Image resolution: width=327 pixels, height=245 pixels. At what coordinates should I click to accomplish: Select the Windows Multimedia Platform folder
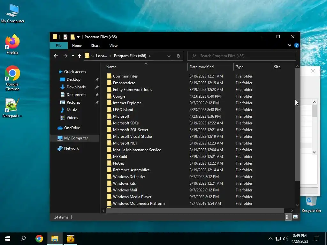(x=139, y=204)
